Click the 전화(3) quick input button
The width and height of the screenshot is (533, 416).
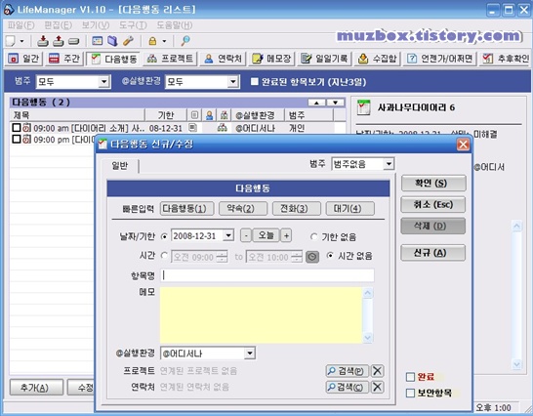coord(297,209)
